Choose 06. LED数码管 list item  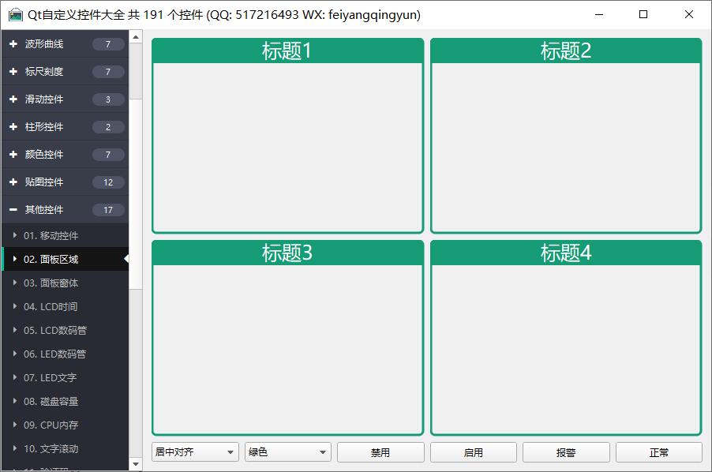point(54,354)
